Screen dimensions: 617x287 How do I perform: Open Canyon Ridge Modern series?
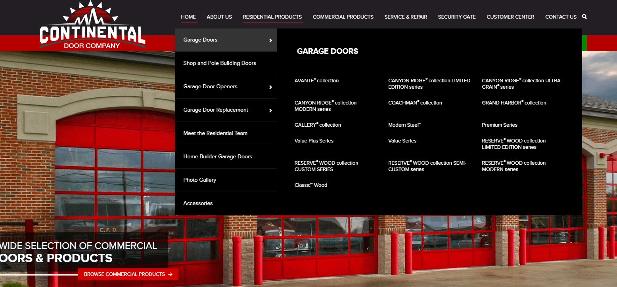tap(325, 106)
